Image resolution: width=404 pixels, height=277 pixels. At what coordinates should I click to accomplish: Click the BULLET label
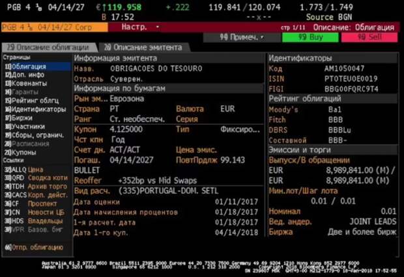click(87, 170)
